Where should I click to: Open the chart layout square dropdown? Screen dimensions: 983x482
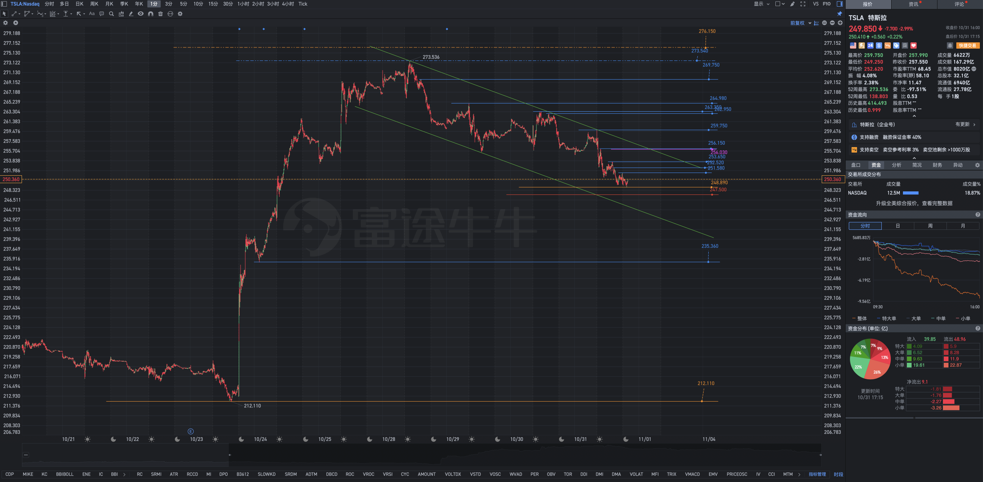(x=780, y=4)
